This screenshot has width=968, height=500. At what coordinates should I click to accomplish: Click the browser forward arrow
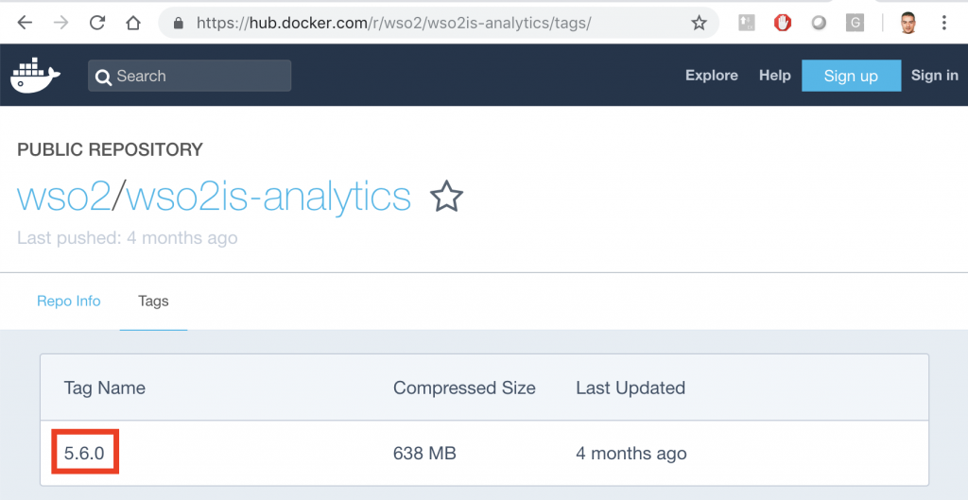click(60, 23)
